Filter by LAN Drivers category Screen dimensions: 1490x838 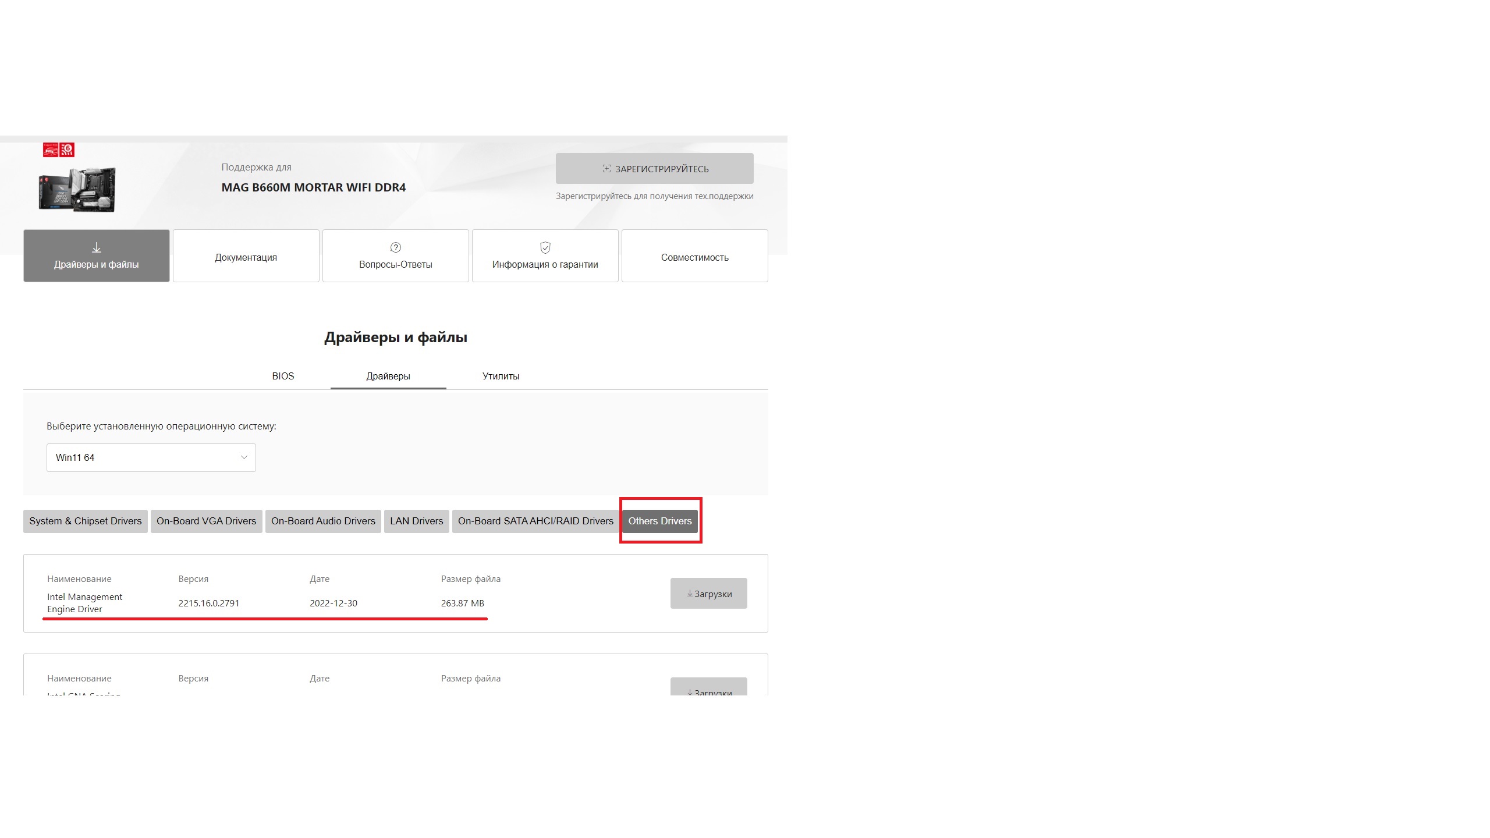(x=417, y=521)
